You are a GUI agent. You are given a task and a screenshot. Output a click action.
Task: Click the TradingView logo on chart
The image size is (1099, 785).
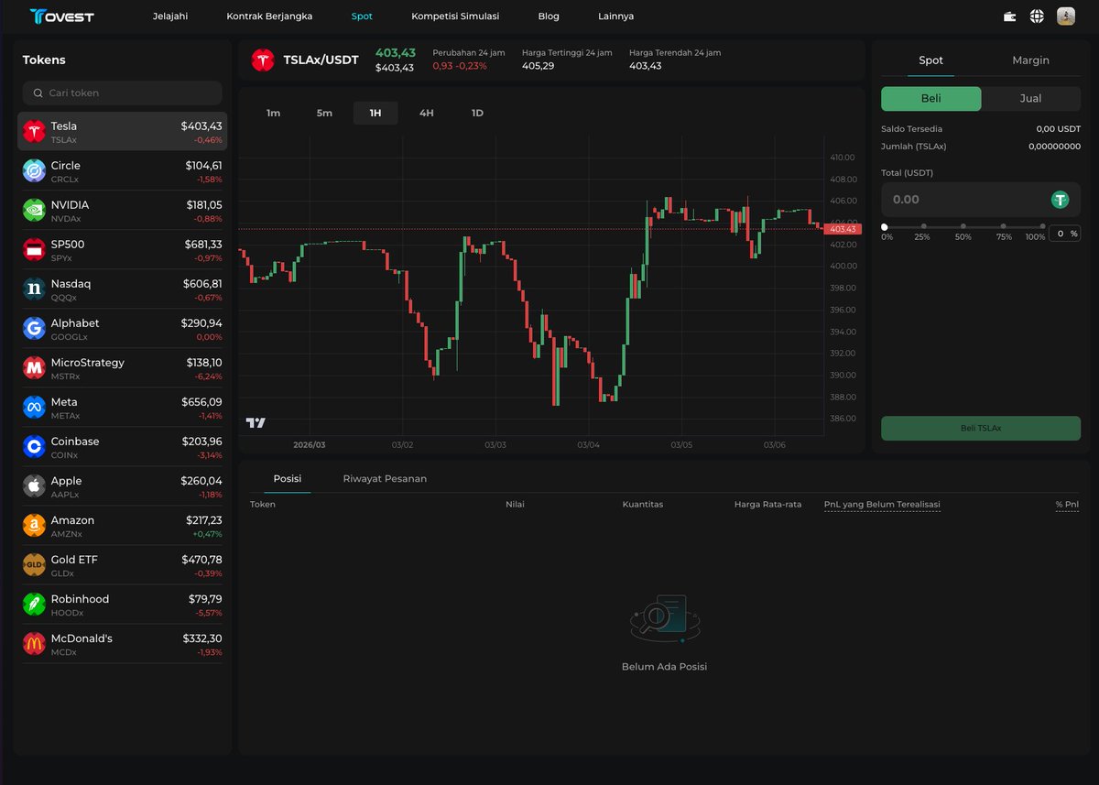pyautogui.click(x=256, y=423)
